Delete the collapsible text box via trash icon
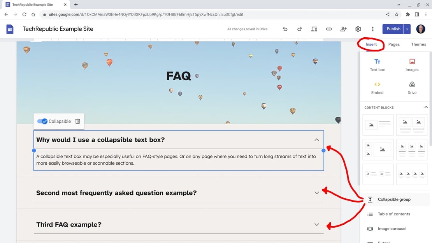Viewport: 432px width, 243px height. tap(77, 121)
